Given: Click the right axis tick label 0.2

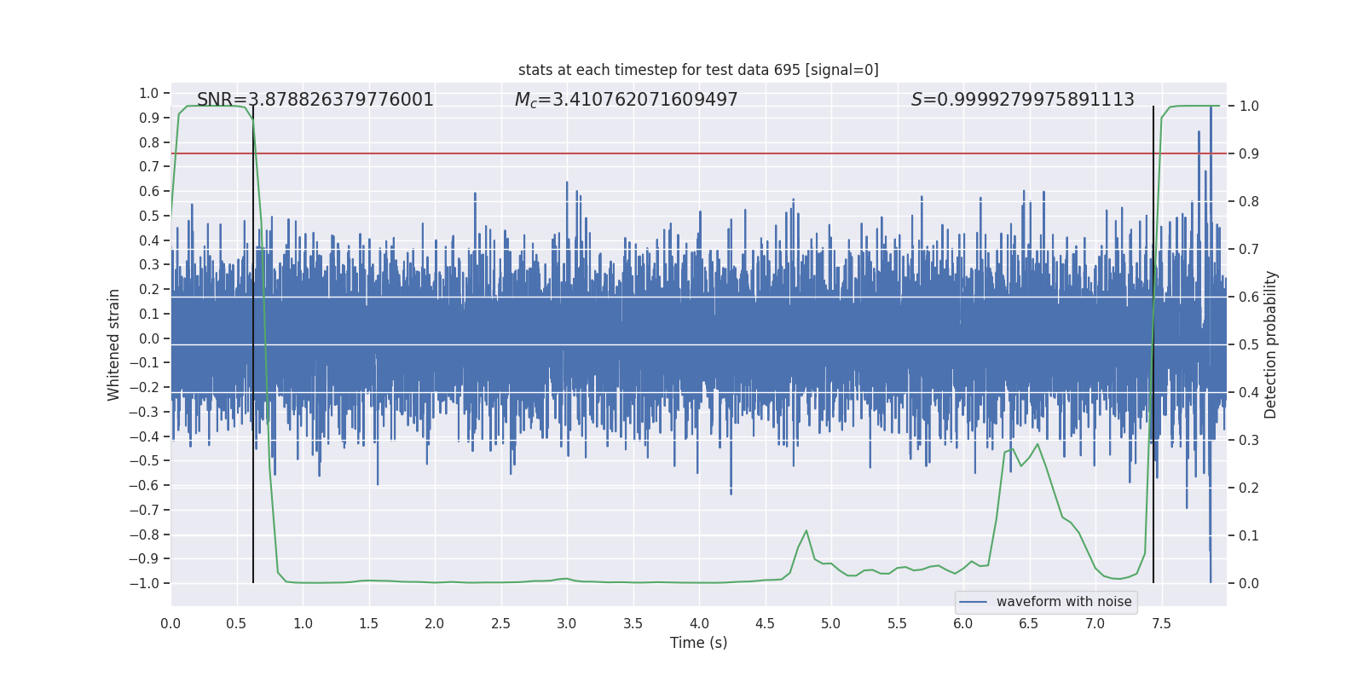Looking at the screenshot, I should pyautogui.click(x=1249, y=488).
